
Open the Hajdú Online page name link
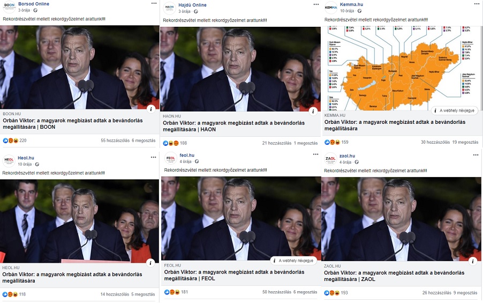(x=193, y=5)
